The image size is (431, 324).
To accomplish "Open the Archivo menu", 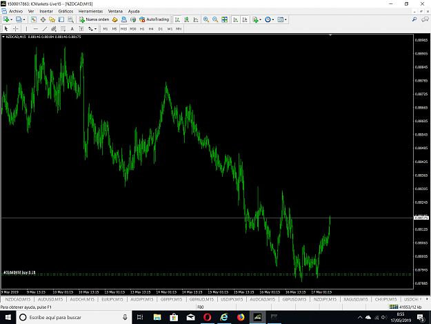I will [16, 11].
